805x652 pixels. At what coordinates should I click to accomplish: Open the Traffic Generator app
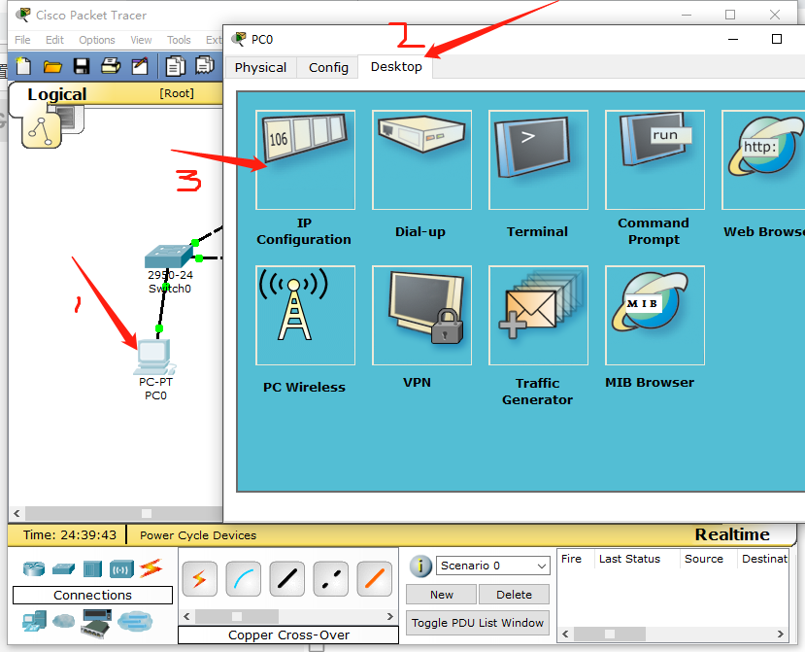click(x=538, y=315)
